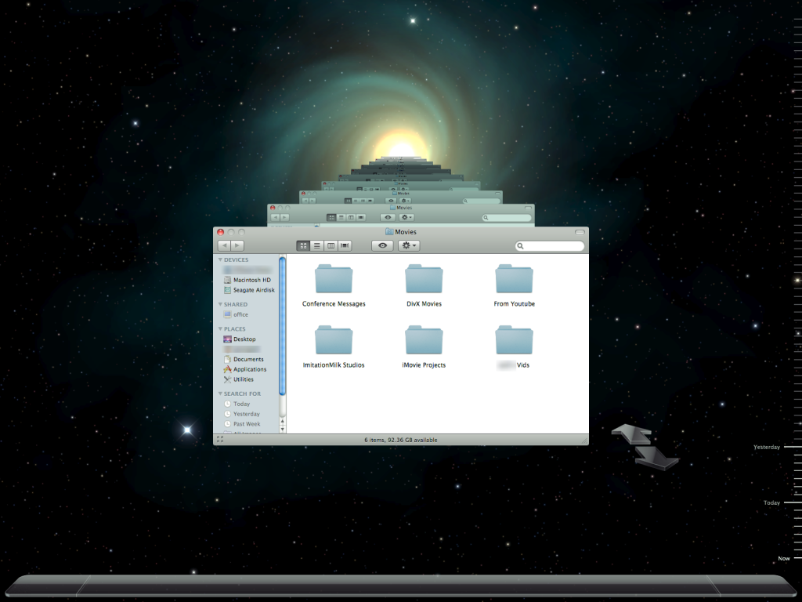Click the folder proxy icon beside front Movies title
Image resolution: width=802 pixels, height=602 pixels.
tap(388, 232)
